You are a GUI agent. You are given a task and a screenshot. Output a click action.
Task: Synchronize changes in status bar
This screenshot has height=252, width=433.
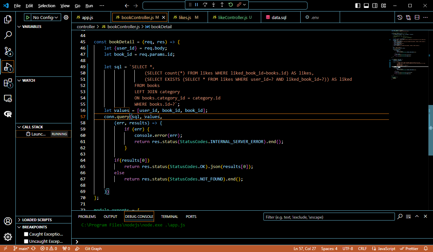[34, 249]
